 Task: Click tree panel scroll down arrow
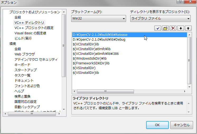64,109
